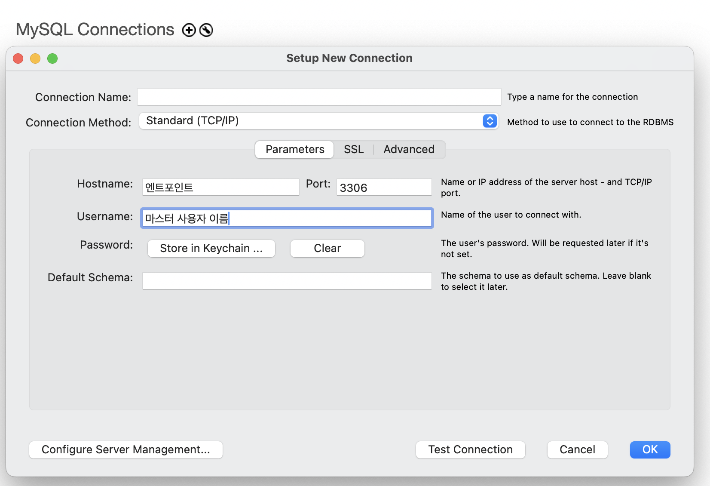Run Test Connection
Viewport: 710px width, 486px height.
tap(471, 450)
